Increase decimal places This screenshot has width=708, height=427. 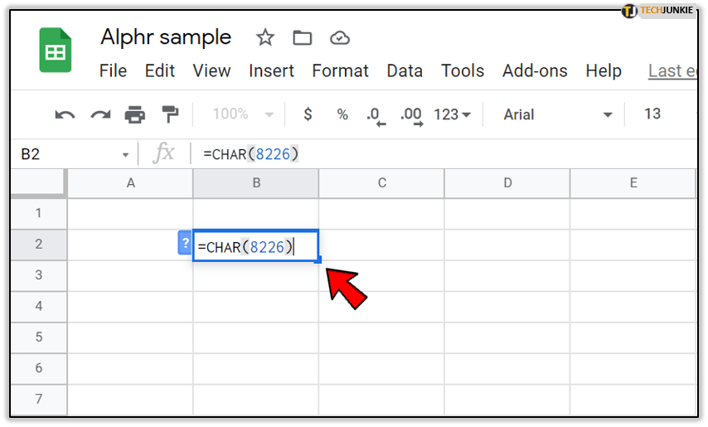(411, 115)
